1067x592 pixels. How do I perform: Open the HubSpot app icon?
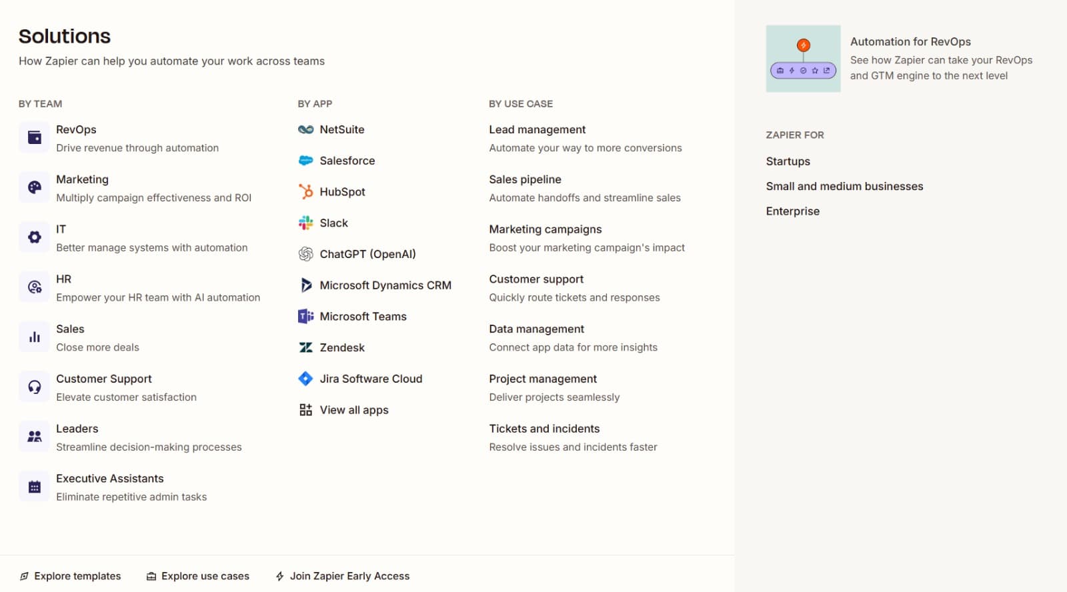tap(305, 192)
